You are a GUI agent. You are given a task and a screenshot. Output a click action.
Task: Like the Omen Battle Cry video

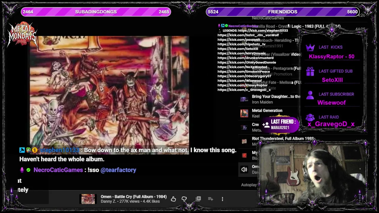[x=173, y=199]
